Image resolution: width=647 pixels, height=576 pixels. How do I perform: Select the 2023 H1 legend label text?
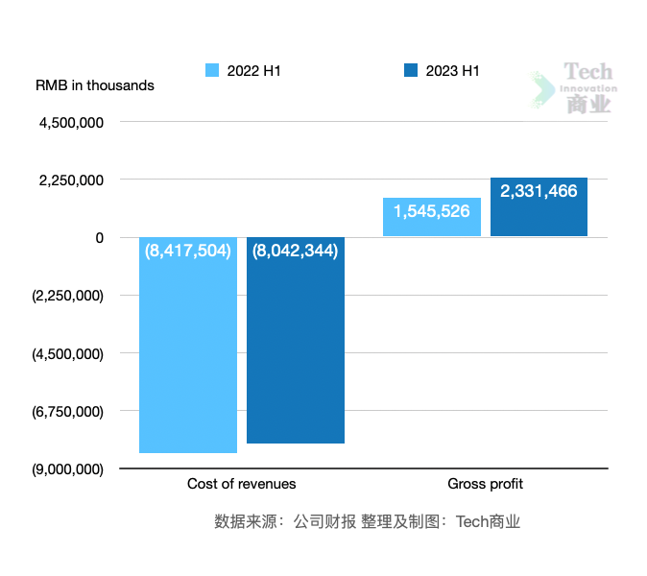click(452, 71)
